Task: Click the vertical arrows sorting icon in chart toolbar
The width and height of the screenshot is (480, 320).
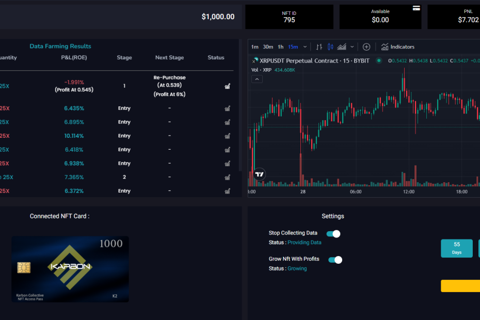Action: 320,46
